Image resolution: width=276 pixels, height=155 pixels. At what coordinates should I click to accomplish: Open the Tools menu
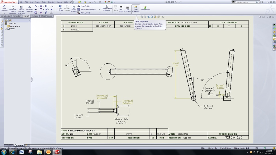44,2
